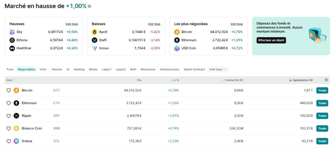The image size is (335, 149).
Task: Click ApeX change -5,42%
Action: tap(155, 32)
